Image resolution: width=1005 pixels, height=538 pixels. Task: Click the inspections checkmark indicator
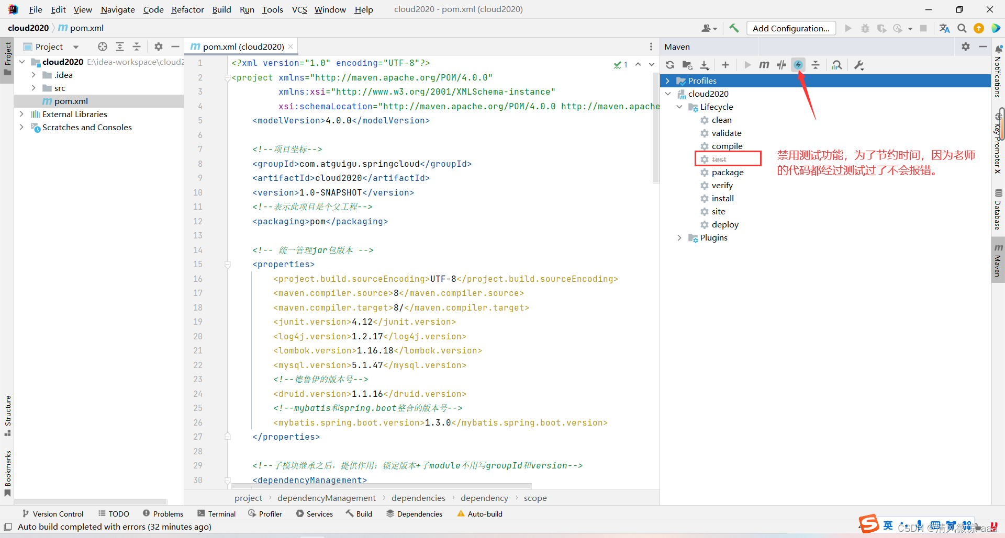(621, 65)
